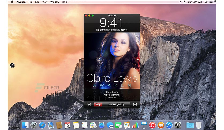Close the Awaken window with red button
This screenshot has width=224, height=130.
point(86,16)
